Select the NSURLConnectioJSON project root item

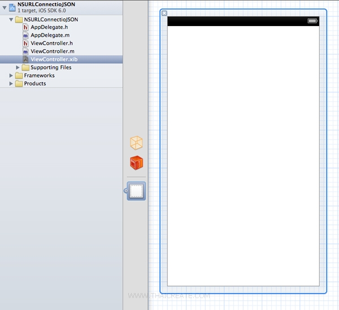tap(46, 4)
